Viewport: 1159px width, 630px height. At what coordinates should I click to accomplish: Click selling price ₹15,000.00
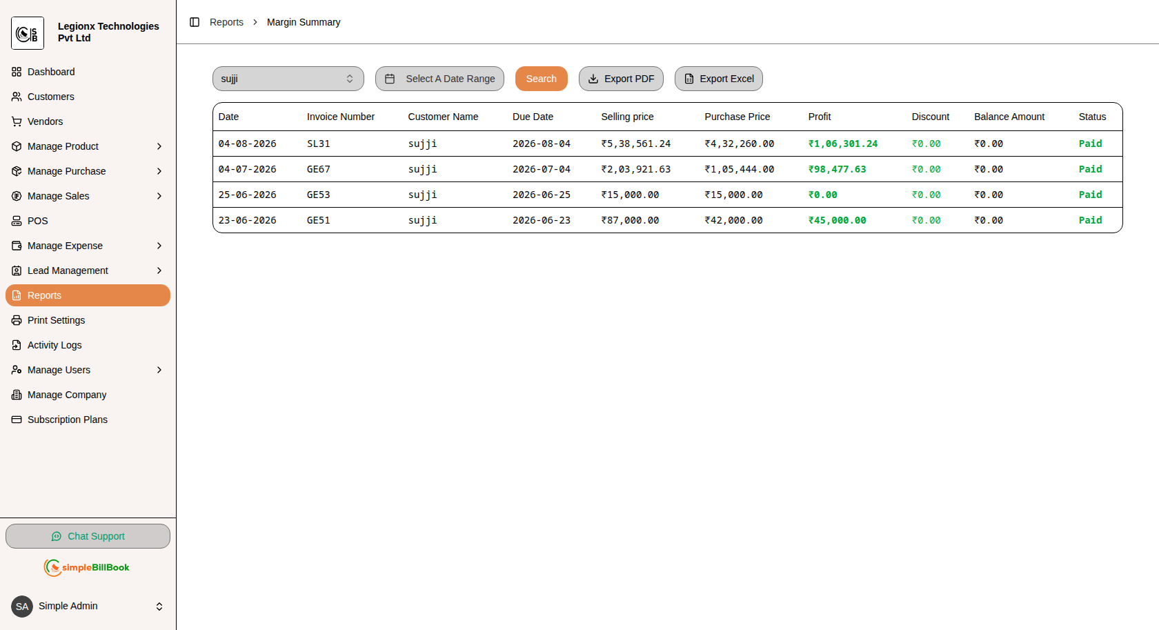pos(630,195)
